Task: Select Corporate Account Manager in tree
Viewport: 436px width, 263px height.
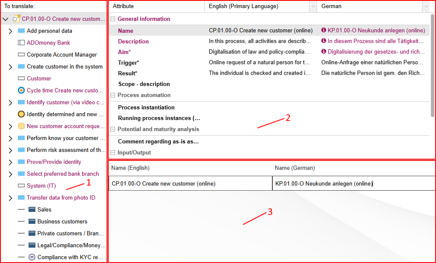Action: (62, 54)
